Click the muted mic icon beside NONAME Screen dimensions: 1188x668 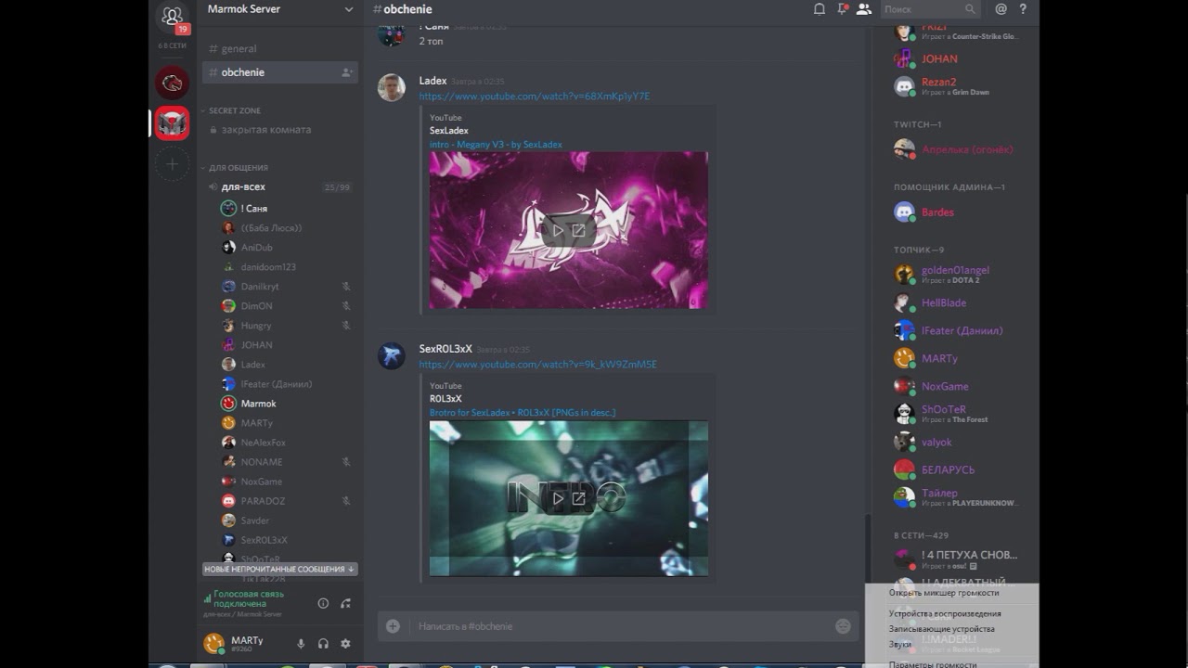click(x=346, y=462)
